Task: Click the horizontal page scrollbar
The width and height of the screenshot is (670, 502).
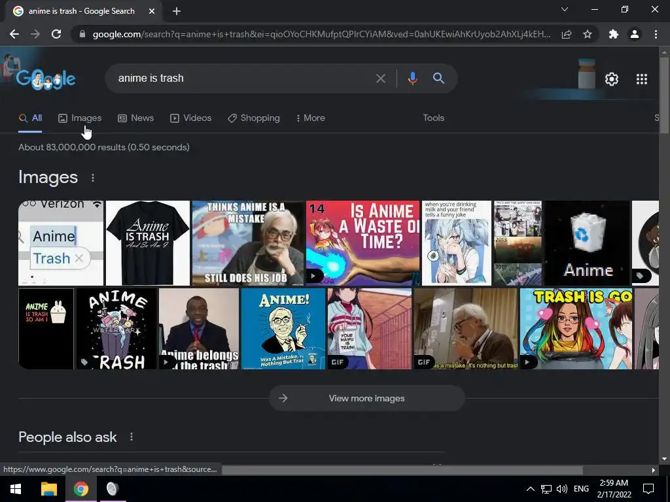Action: (x=402, y=470)
